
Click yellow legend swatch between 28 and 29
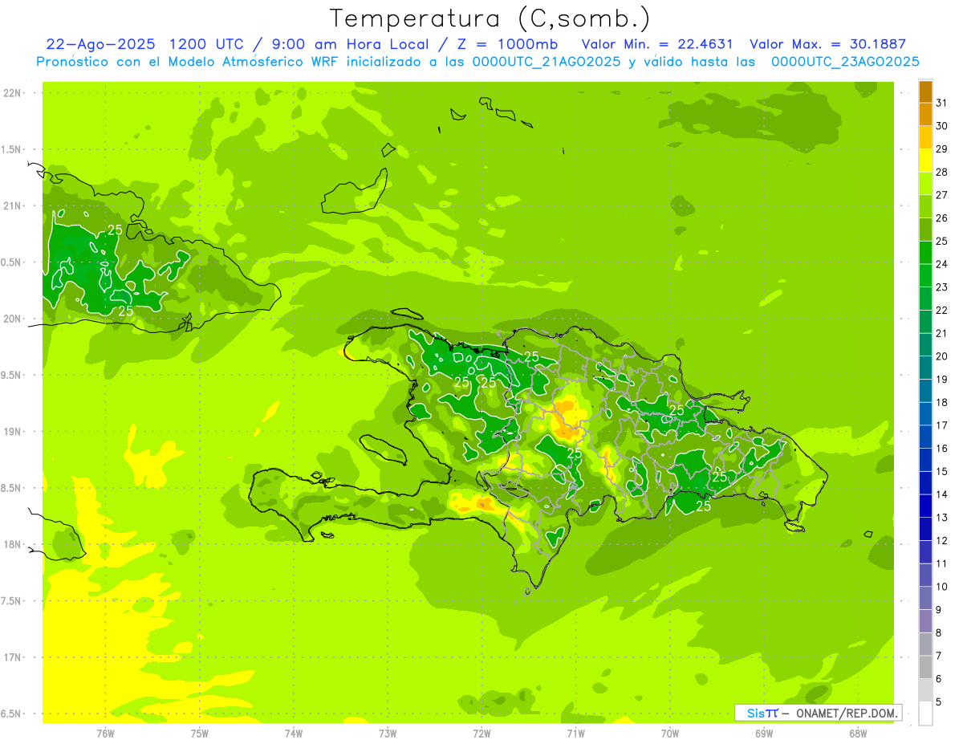925,160
